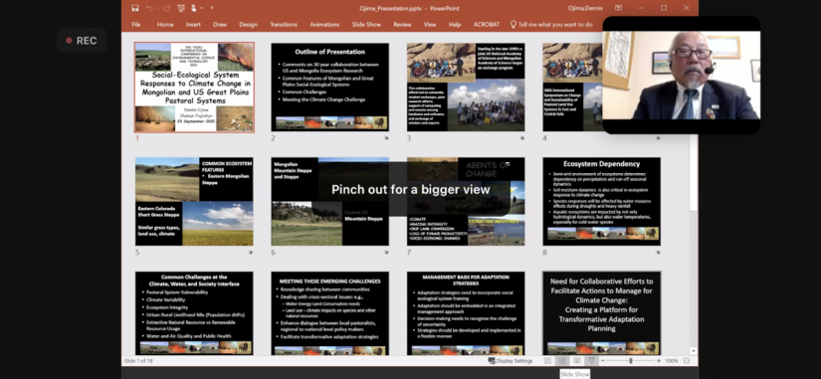Viewport: 821px width, 379px height.
Task: Click the transition star icon under slide 8
Action: [658, 253]
